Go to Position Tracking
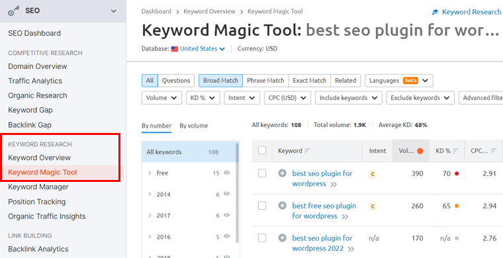503x258 pixels. click(x=36, y=202)
